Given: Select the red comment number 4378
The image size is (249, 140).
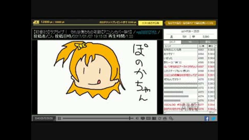Looking at the screenshot, I should click(x=189, y=109).
